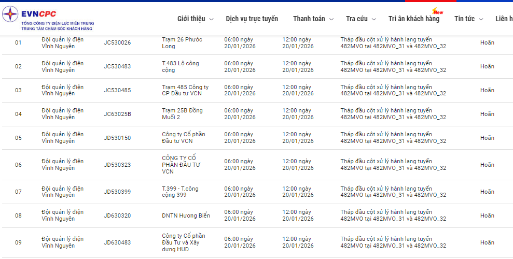Go to Tri ân khách hàng page
Image resolution: width=513 pixels, height=259 pixels.
coord(413,19)
